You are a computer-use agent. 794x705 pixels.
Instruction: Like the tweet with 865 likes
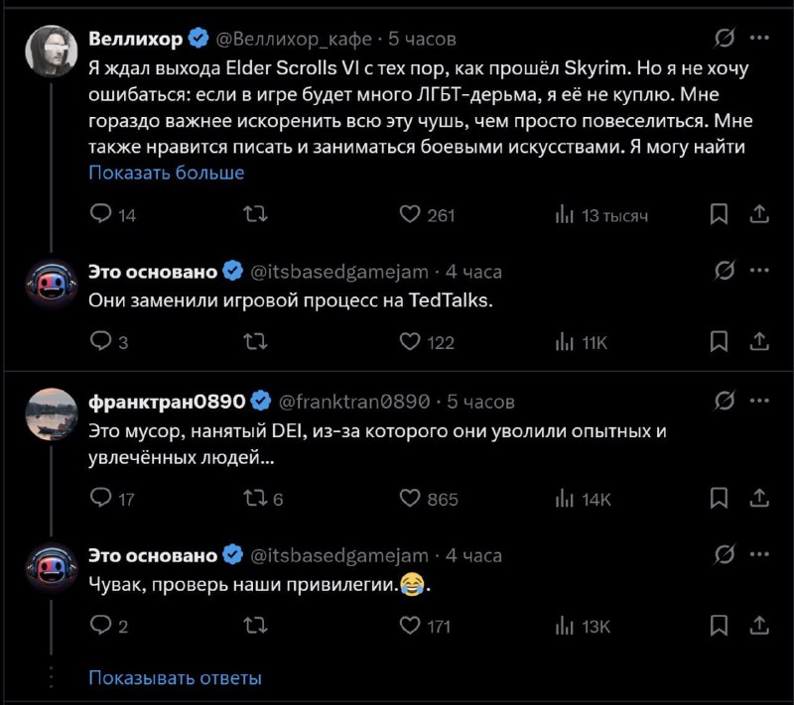pos(410,499)
